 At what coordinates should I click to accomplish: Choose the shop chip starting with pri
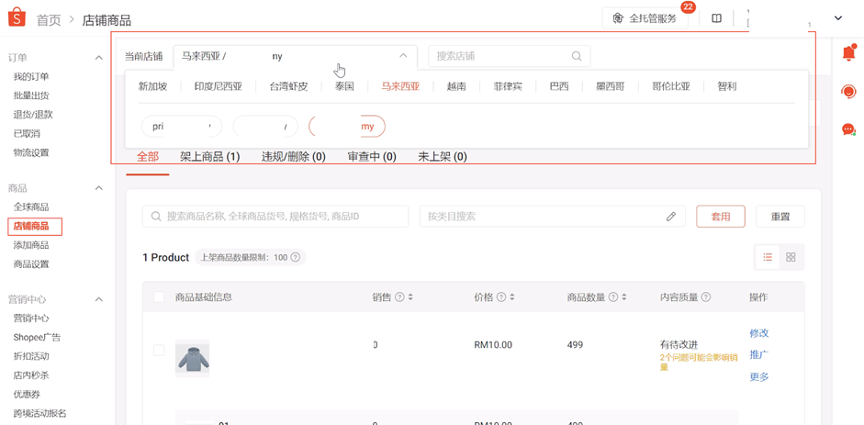(182, 126)
